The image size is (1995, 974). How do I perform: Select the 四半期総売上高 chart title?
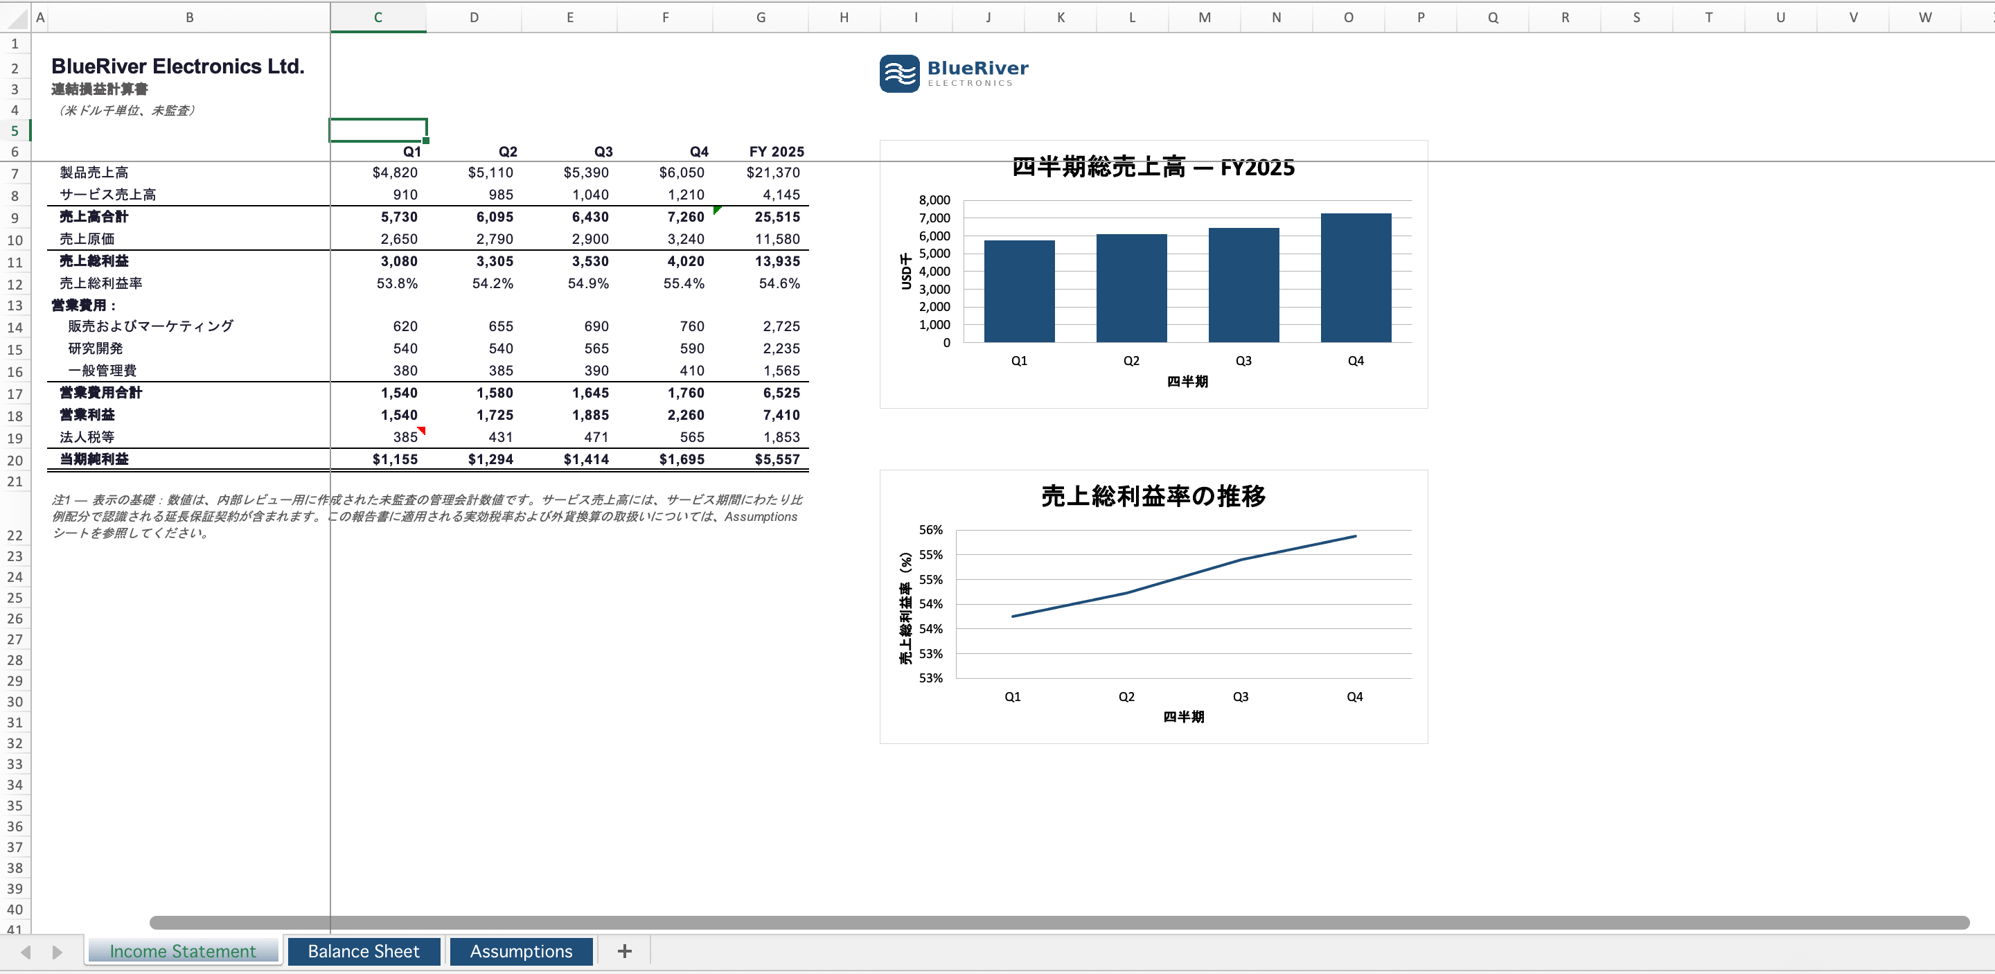click(1153, 167)
